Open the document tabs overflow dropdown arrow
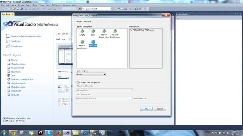 (173, 14)
